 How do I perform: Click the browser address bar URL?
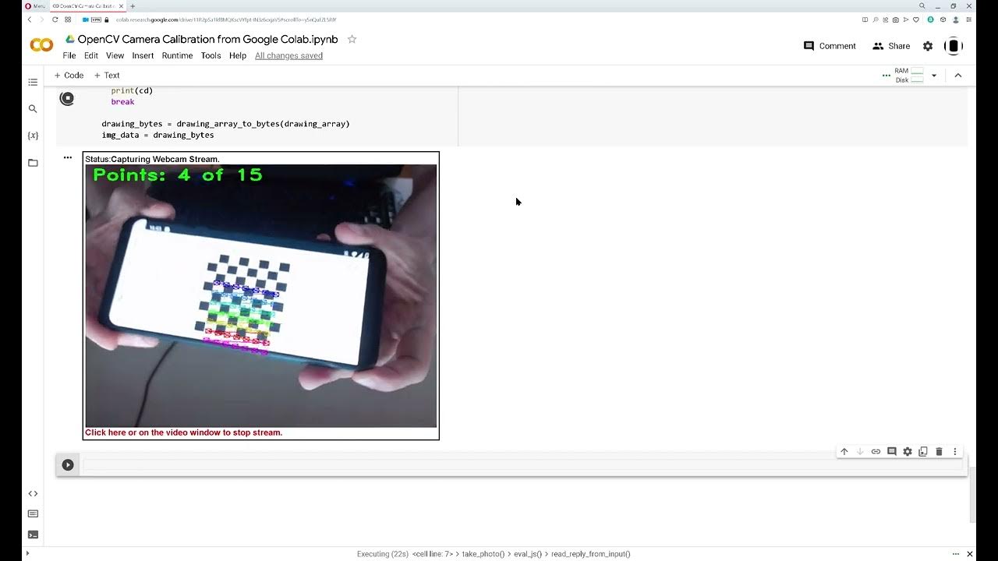(226, 19)
